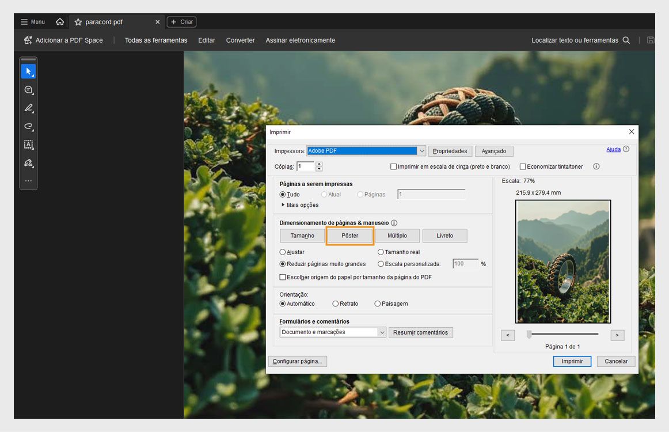Select the Tamanho real radio button

381,252
